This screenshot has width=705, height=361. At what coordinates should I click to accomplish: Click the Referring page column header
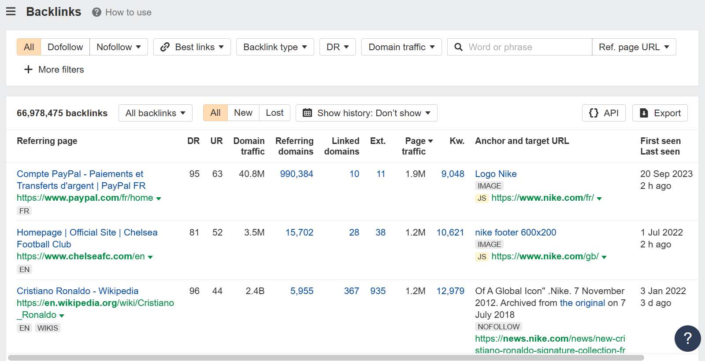click(47, 141)
